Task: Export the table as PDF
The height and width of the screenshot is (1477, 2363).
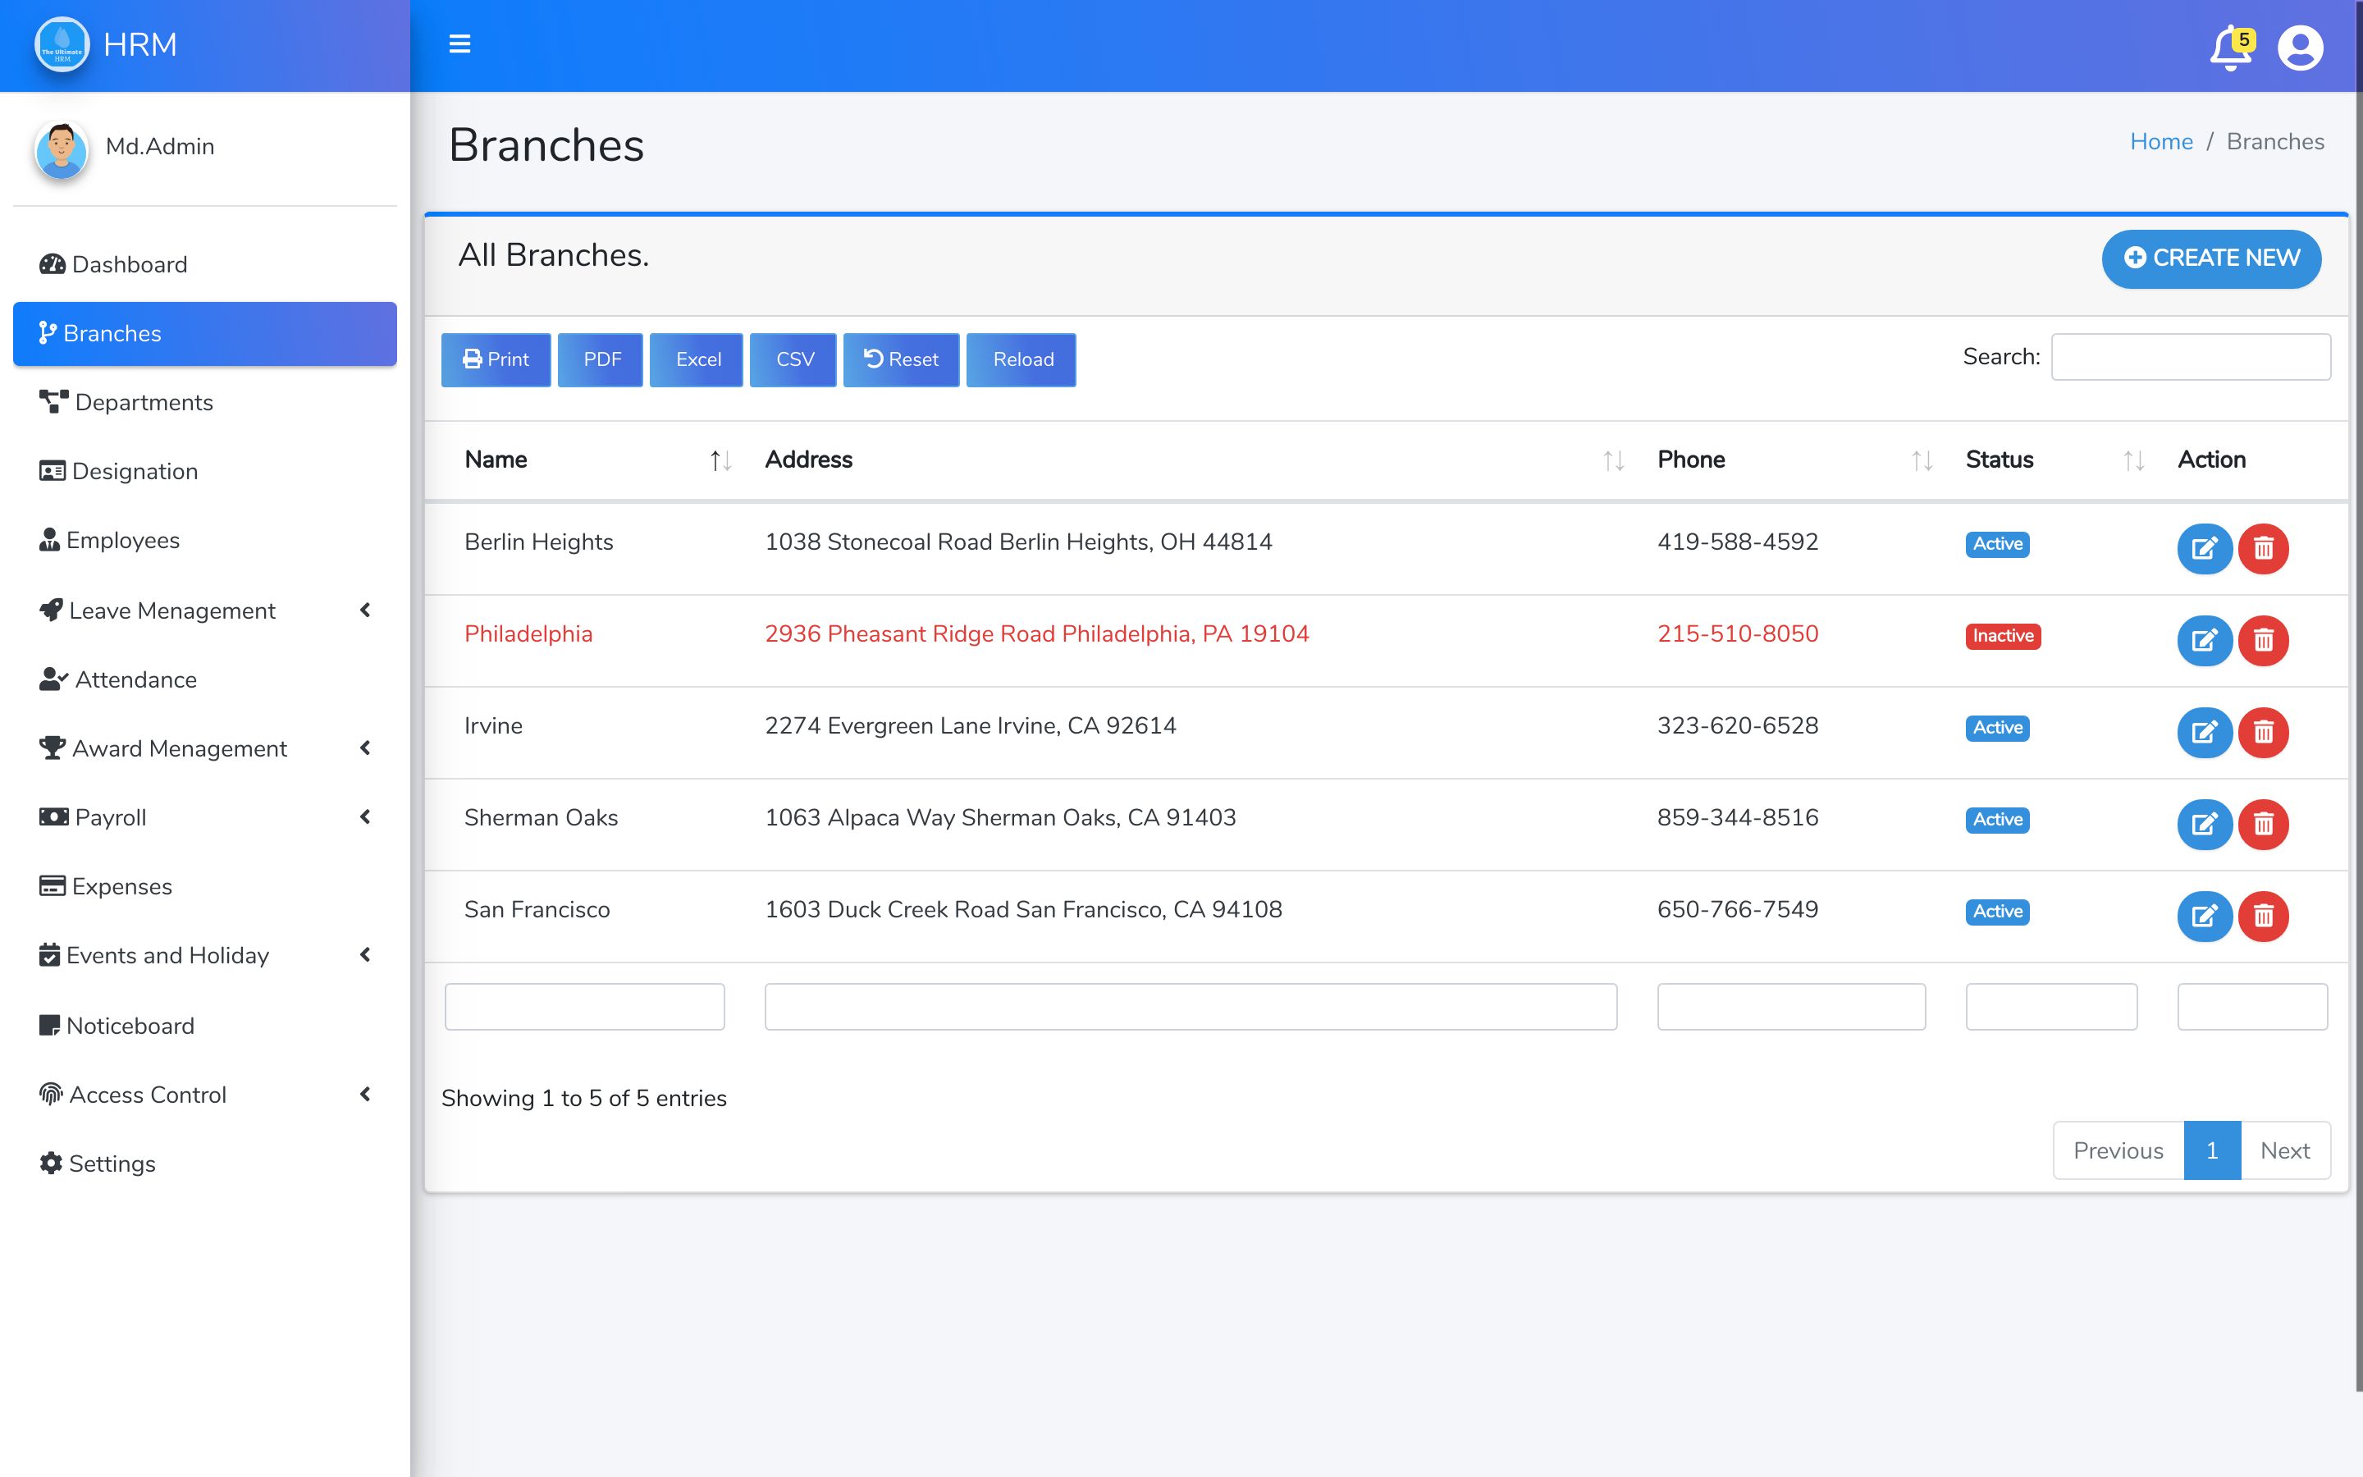Action: pyautogui.click(x=601, y=359)
